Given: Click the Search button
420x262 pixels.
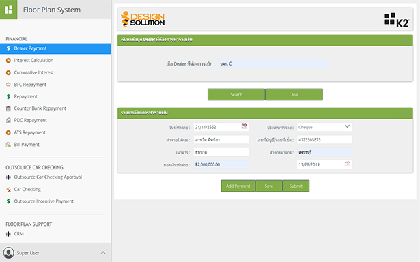Looking at the screenshot, I should click(236, 94).
